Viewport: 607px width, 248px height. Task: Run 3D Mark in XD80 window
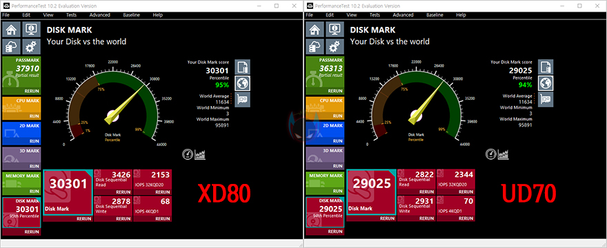[34, 166]
